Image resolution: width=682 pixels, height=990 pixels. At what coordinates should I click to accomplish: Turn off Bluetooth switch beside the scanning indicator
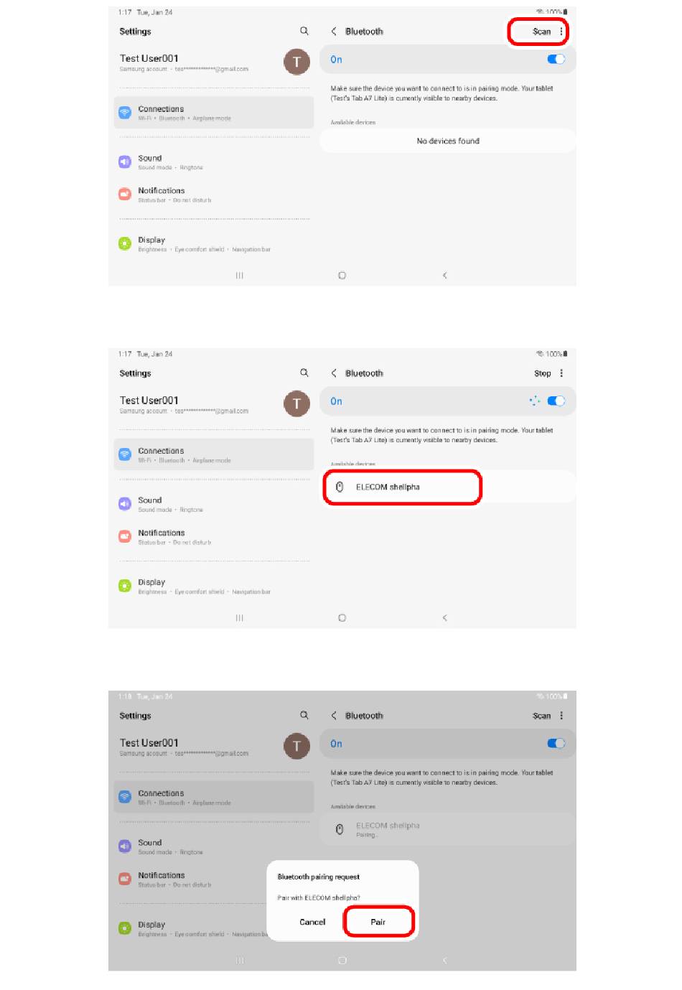pyautogui.click(x=556, y=401)
